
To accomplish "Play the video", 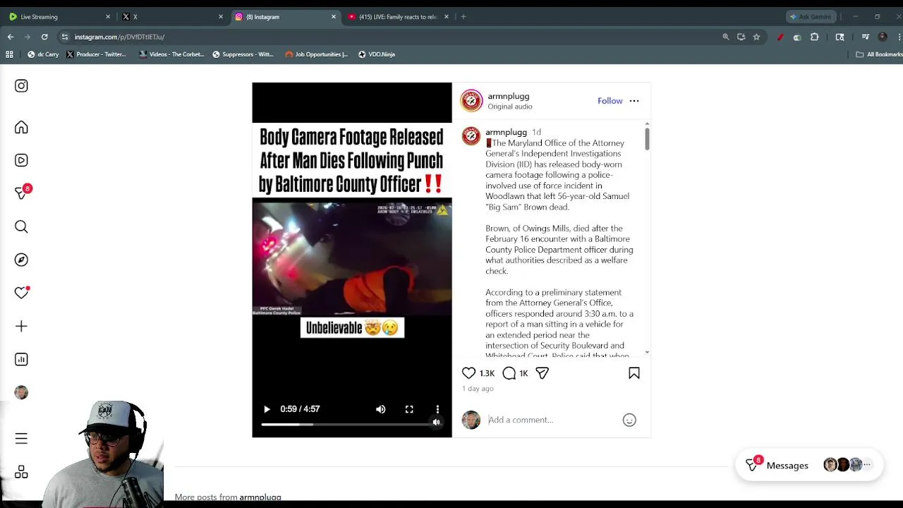I will [x=267, y=409].
